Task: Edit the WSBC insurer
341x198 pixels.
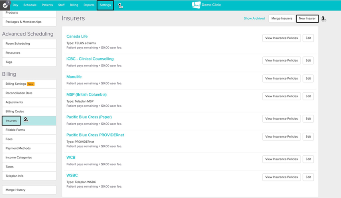Action: click(308, 177)
